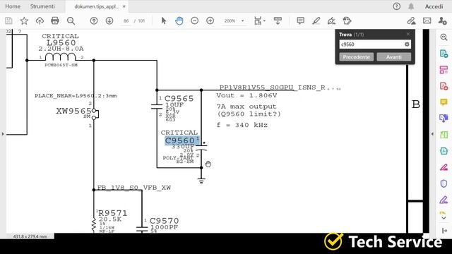Click the C9570 capacitor label
The image size is (452, 254).
pyautogui.click(x=164, y=221)
